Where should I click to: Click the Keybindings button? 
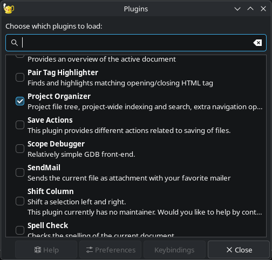pos(174,250)
